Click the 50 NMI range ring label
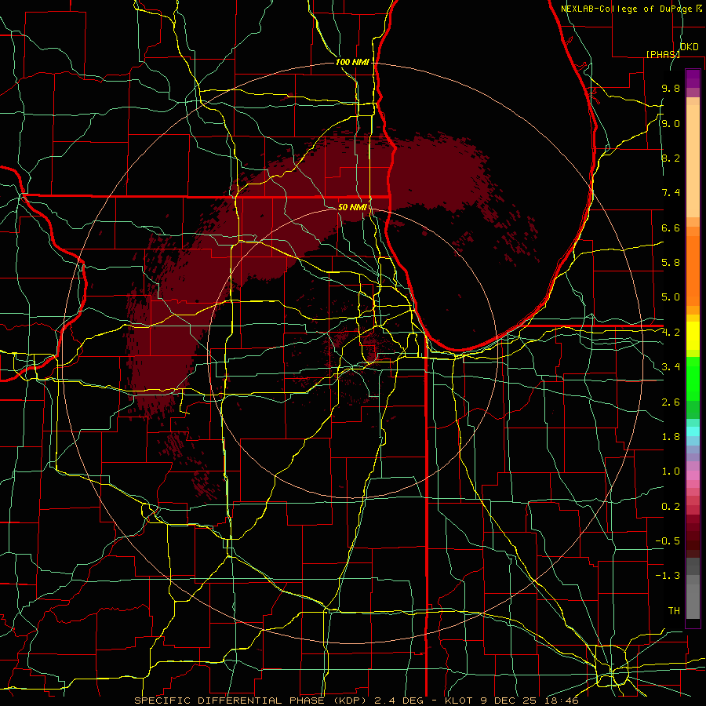 point(352,207)
